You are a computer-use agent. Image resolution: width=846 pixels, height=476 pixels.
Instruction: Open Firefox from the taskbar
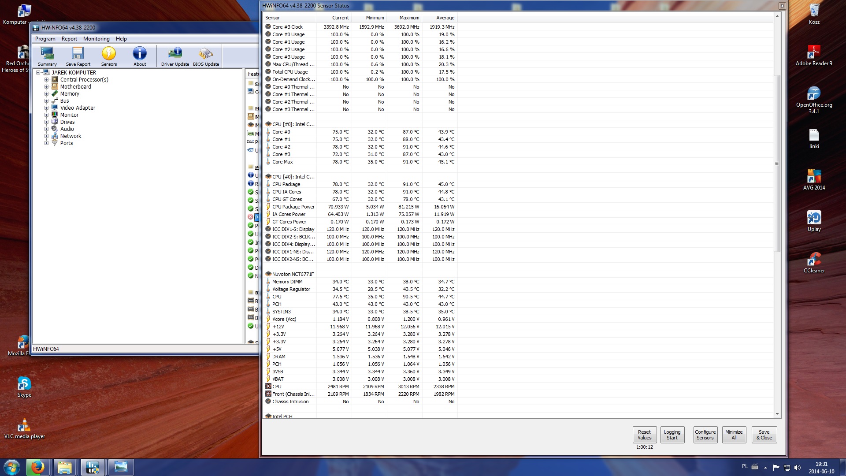point(38,467)
